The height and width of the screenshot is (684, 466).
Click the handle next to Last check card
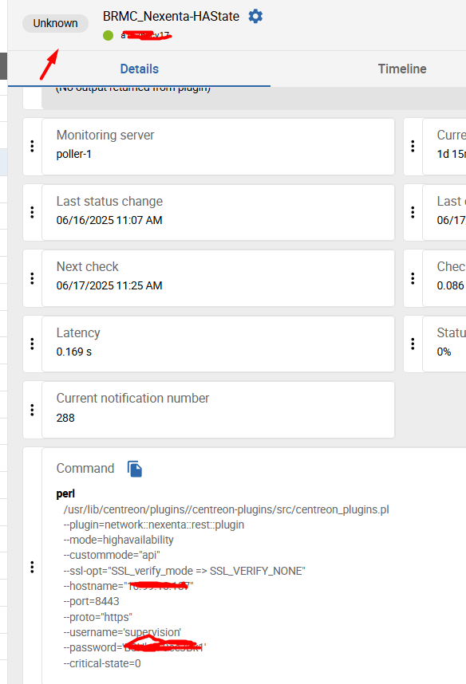[x=413, y=212]
